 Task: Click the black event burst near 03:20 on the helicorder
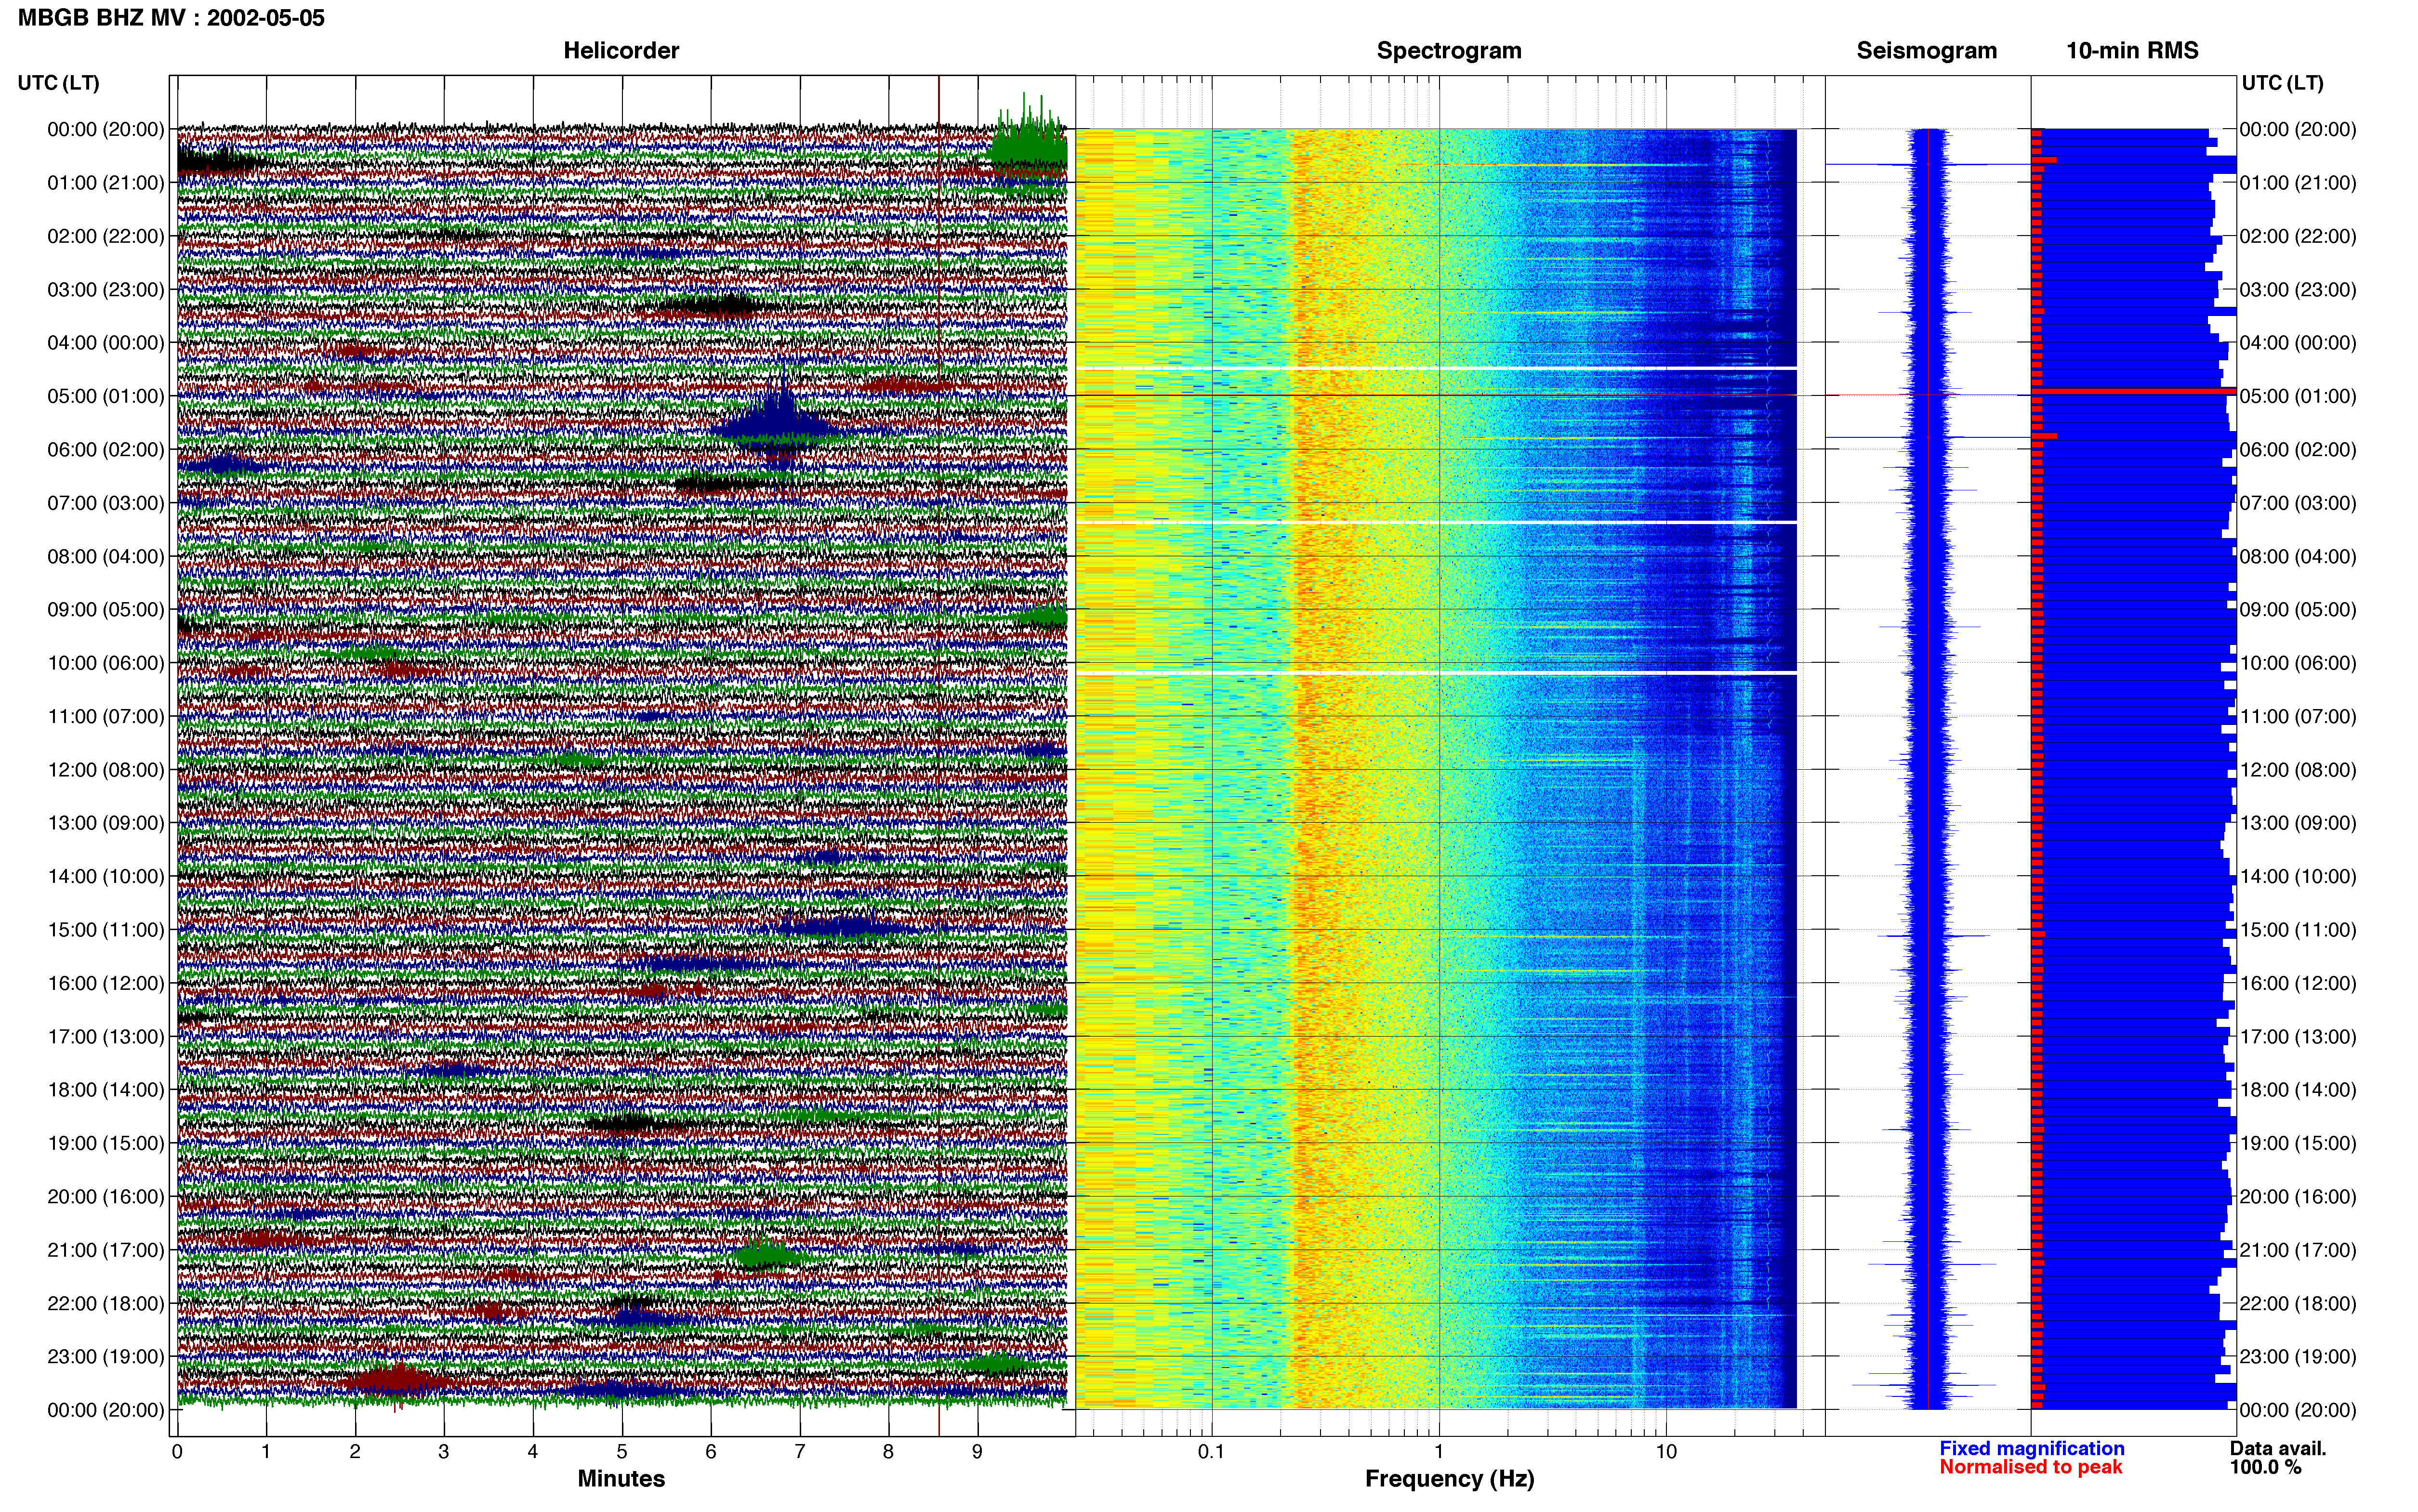pyautogui.click(x=712, y=306)
